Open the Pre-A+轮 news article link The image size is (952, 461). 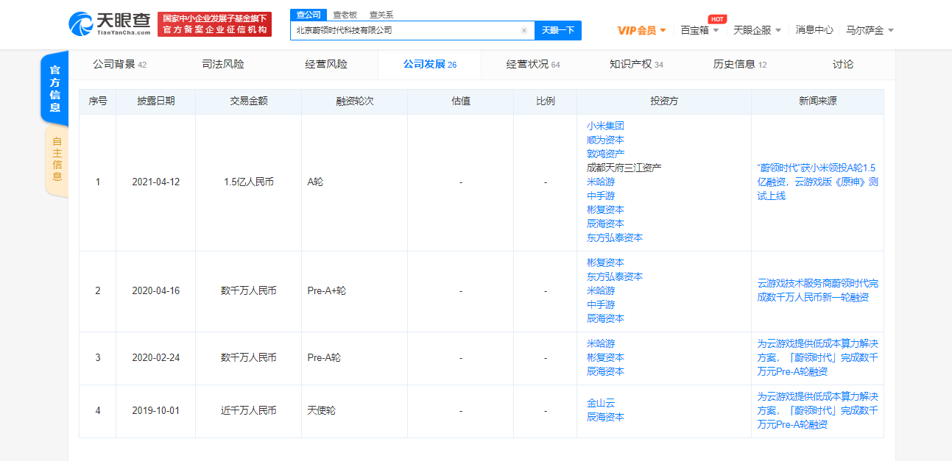click(817, 290)
